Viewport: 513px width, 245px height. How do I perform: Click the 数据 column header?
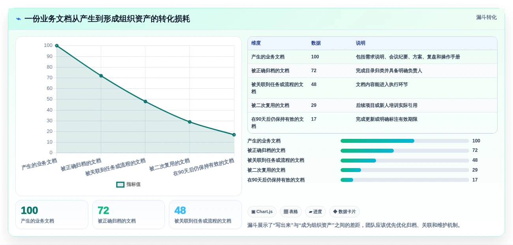(x=316, y=43)
